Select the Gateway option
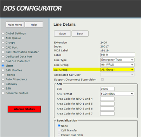141x137 pixels. [x=3, y=84]
